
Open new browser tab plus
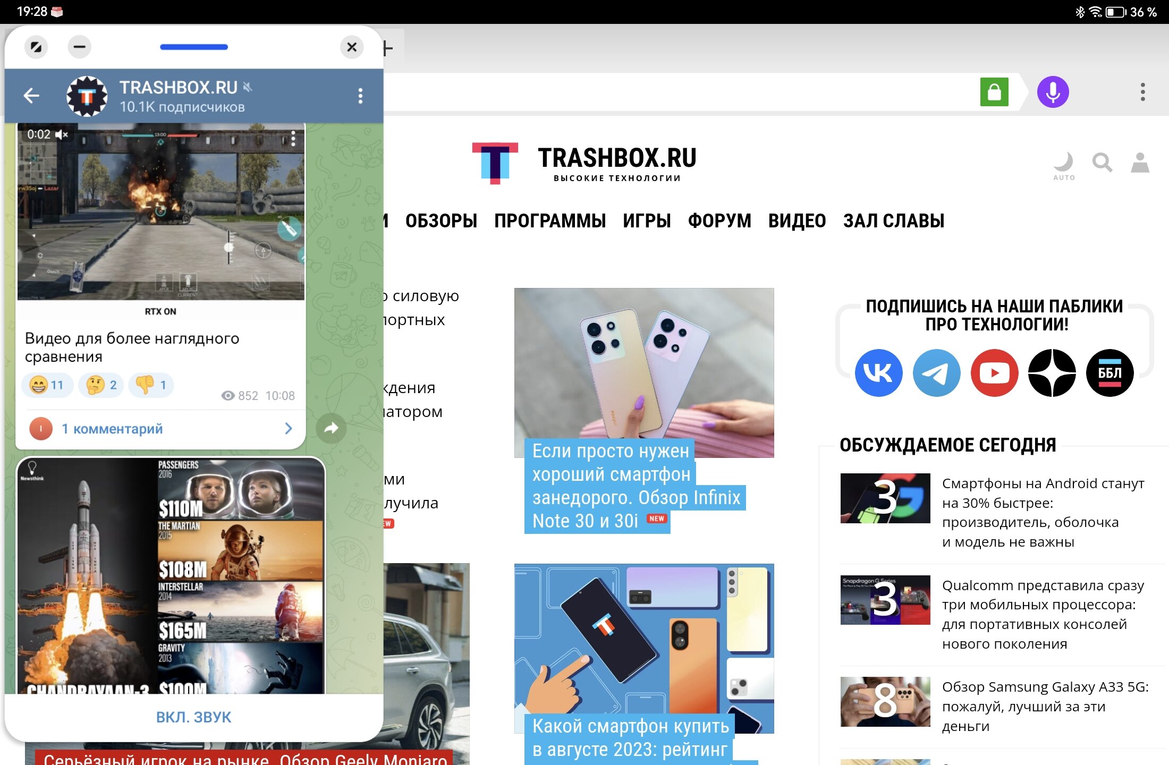point(388,49)
